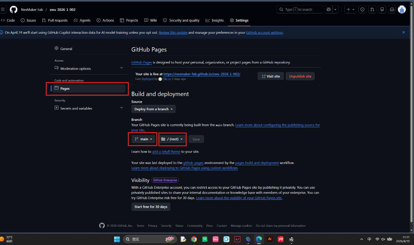Open Learn more about custom workflows link
Screen dimensions: 414x245
click(x=184, y=168)
